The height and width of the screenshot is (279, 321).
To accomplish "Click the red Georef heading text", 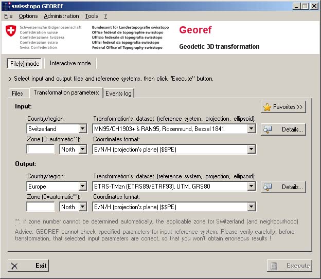I will (x=195, y=30).
